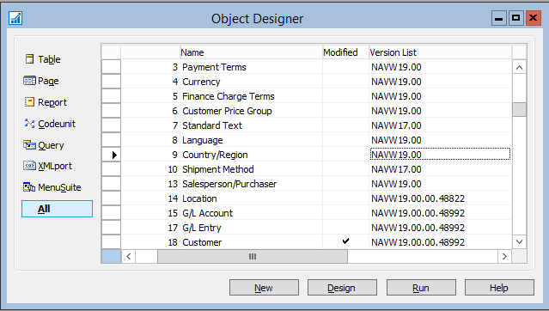Select the Location table row
Viewport: 549px width, 311px height.
pos(316,198)
